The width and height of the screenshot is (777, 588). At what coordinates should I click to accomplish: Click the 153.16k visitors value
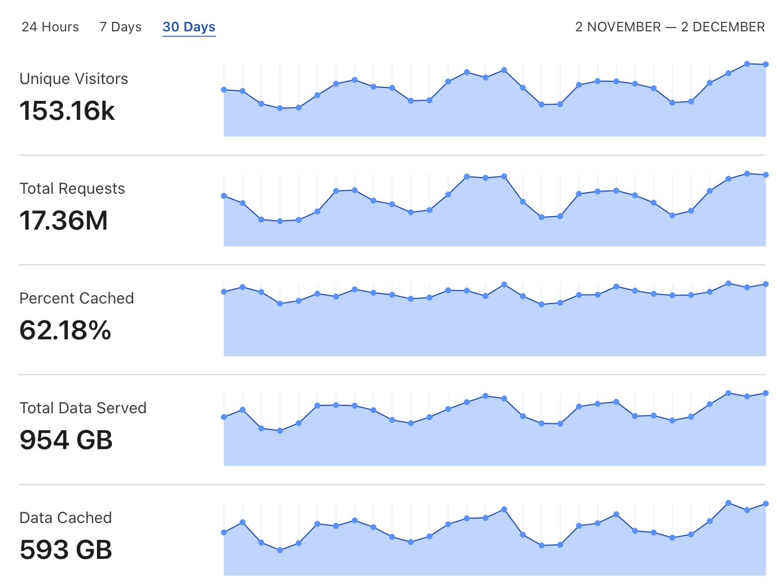(67, 111)
